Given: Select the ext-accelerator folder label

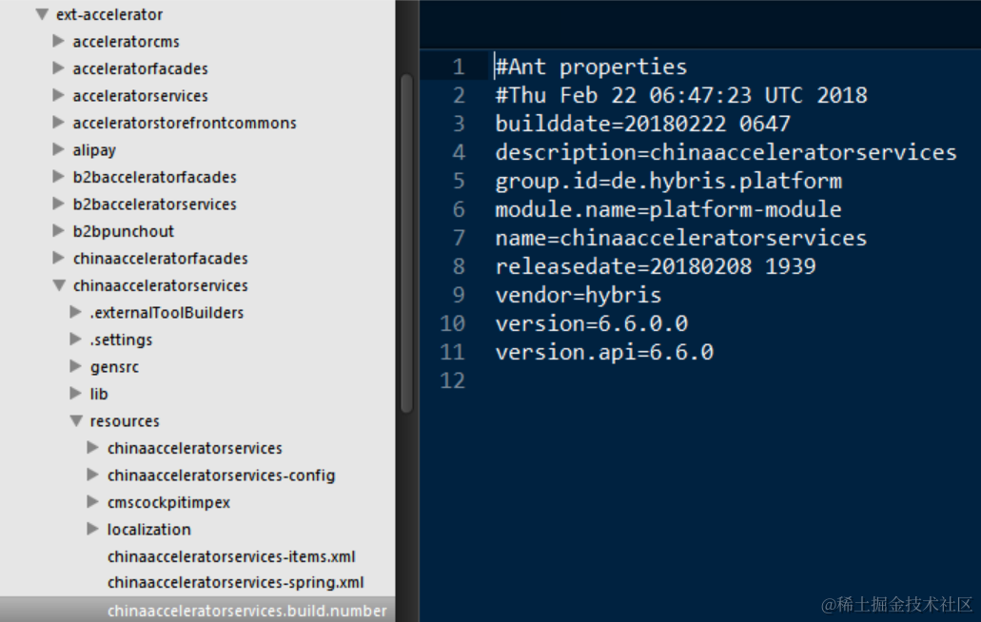Looking at the screenshot, I should [108, 14].
